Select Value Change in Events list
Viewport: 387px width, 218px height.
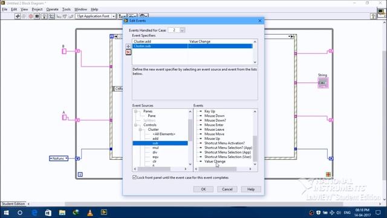click(215, 162)
